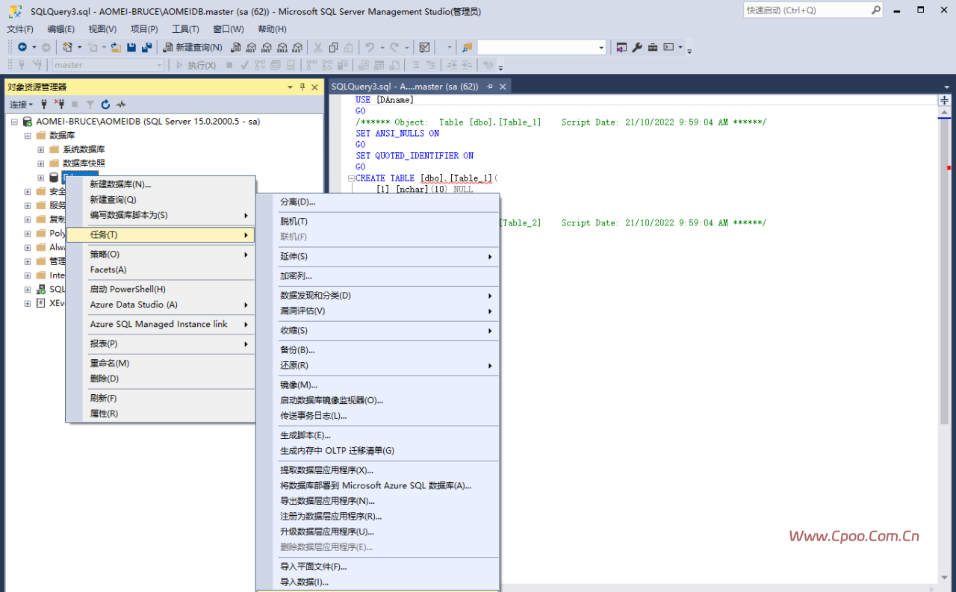Click Refresh icon in Object Explorer toolbar
The height and width of the screenshot is (592, 956).
click(105, 105)
